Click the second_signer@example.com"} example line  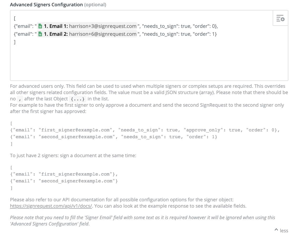coord(64,181)
